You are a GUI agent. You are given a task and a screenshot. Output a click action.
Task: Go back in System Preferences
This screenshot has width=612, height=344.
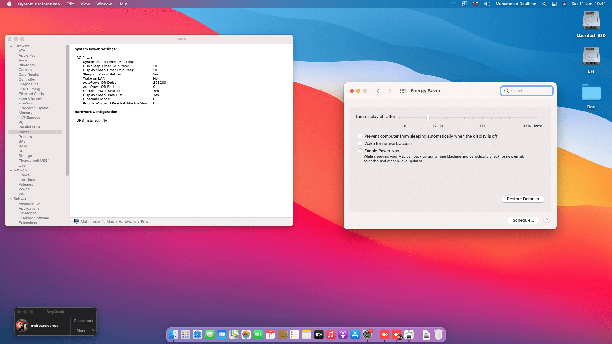click(x=378, y=91)
